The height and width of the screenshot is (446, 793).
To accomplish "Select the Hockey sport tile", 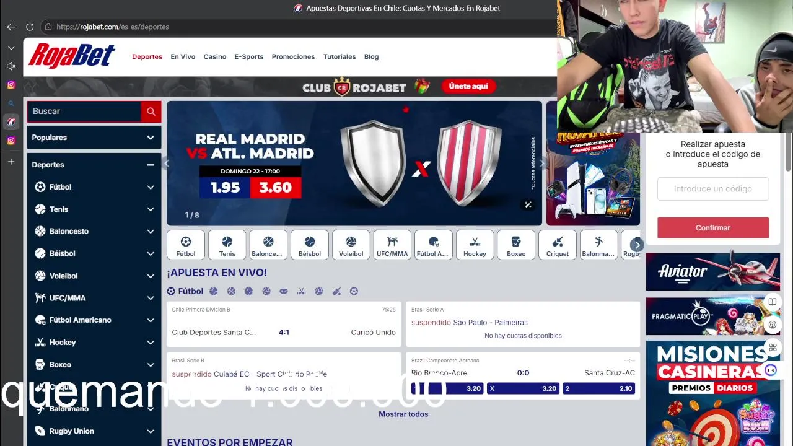I will [475, 245].
